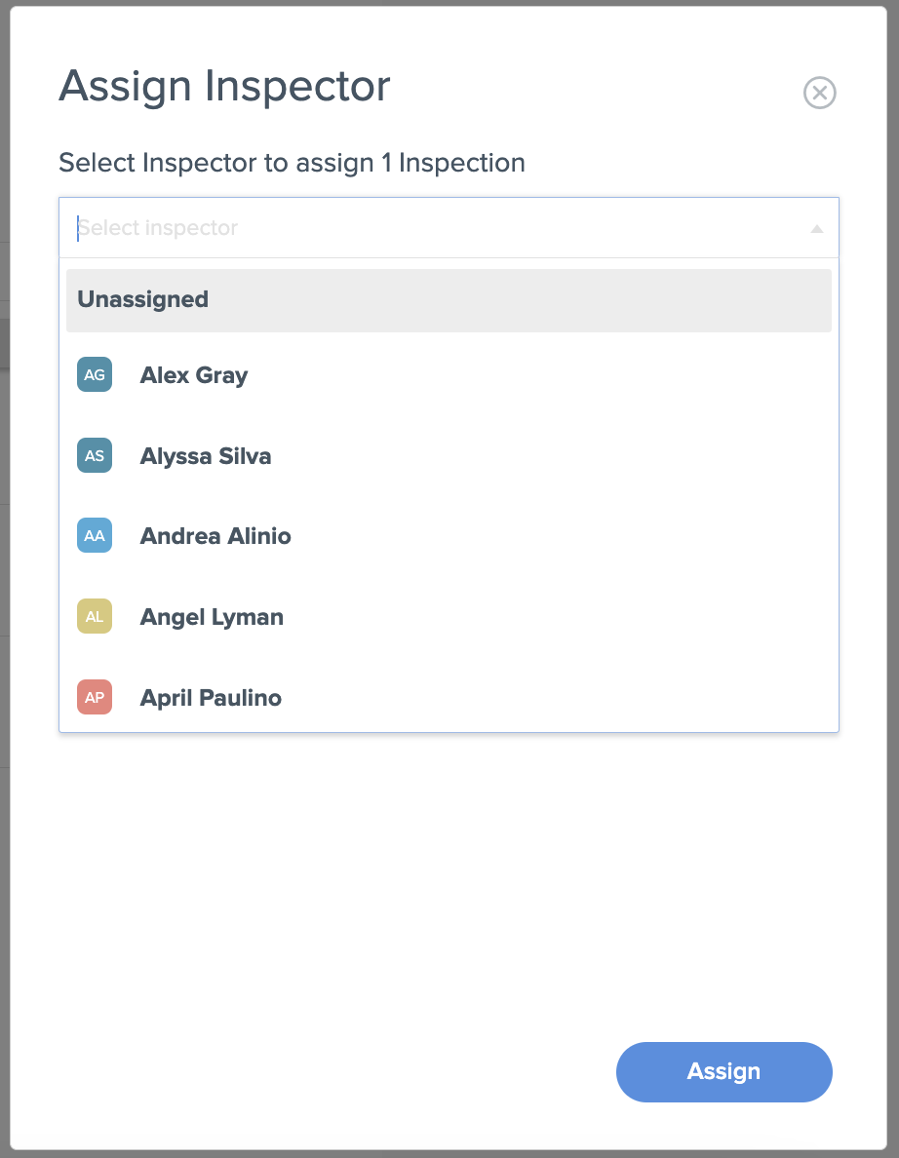Click the AL avatar badge next to Angel Lyman
The width and height of the screenshot is (899, 1158).
point(93,616)
